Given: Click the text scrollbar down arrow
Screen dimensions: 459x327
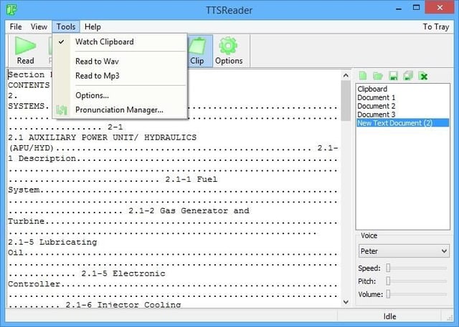Looking at the screenshot, I should pos(346,302).
